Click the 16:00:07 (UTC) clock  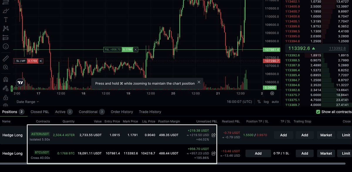[239, 102]
